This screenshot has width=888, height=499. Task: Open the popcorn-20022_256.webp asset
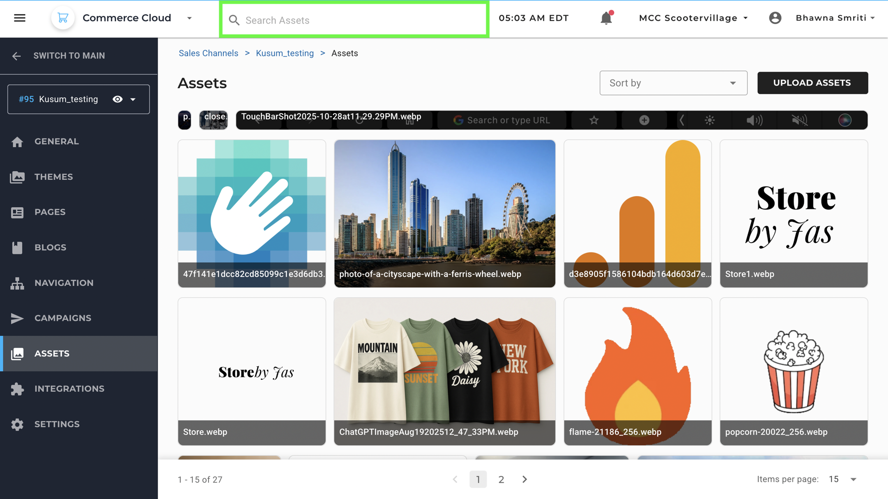click(794, 371)
